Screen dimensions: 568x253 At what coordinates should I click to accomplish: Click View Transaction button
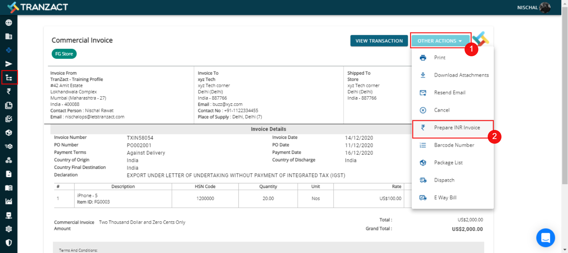(x=379, y=41)
